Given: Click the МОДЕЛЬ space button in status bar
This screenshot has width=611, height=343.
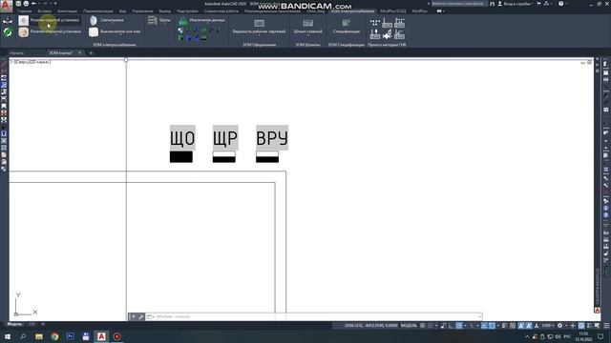Looking at the screenshot, I should (x=409, y=326).
